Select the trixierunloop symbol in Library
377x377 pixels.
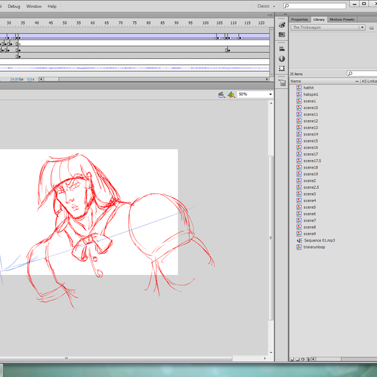coord(314,247)
